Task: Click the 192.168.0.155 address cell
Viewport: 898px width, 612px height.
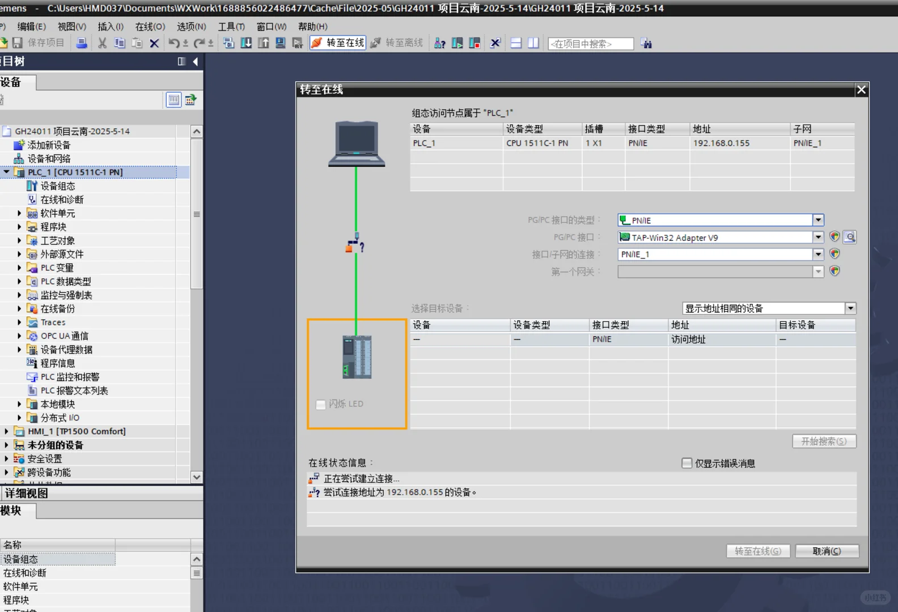Action: 739,143
